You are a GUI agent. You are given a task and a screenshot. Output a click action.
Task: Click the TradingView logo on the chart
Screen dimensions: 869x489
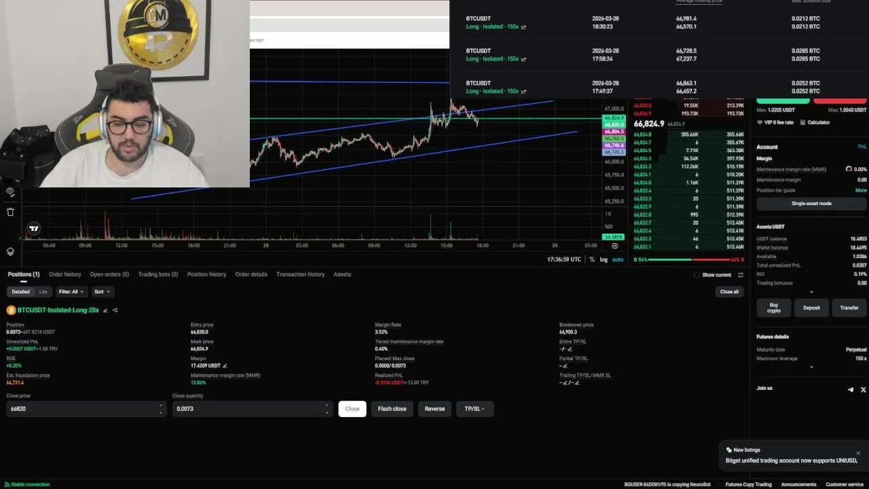click(33, 228)
